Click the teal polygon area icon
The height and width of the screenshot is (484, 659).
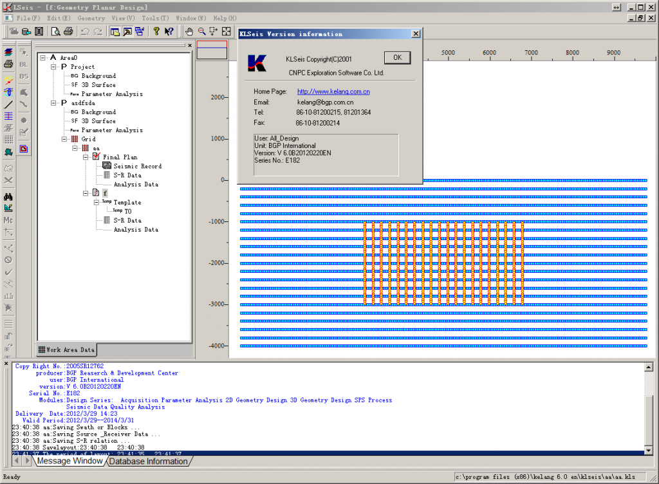pos(8,152)
